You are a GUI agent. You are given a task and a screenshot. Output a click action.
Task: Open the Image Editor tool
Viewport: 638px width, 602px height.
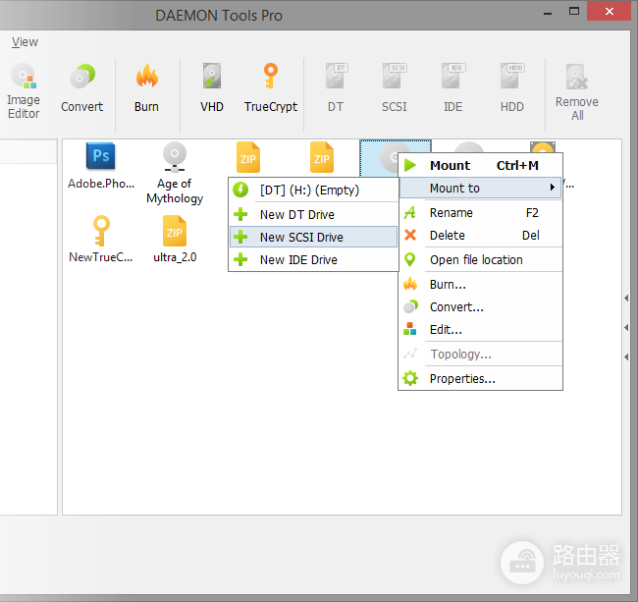pyautogui.click(x=24, y=90)
